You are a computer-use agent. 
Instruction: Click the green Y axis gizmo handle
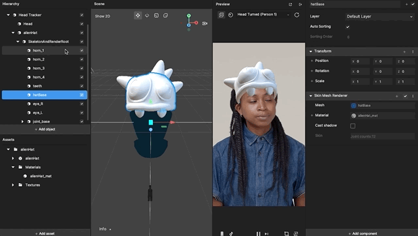189,16
